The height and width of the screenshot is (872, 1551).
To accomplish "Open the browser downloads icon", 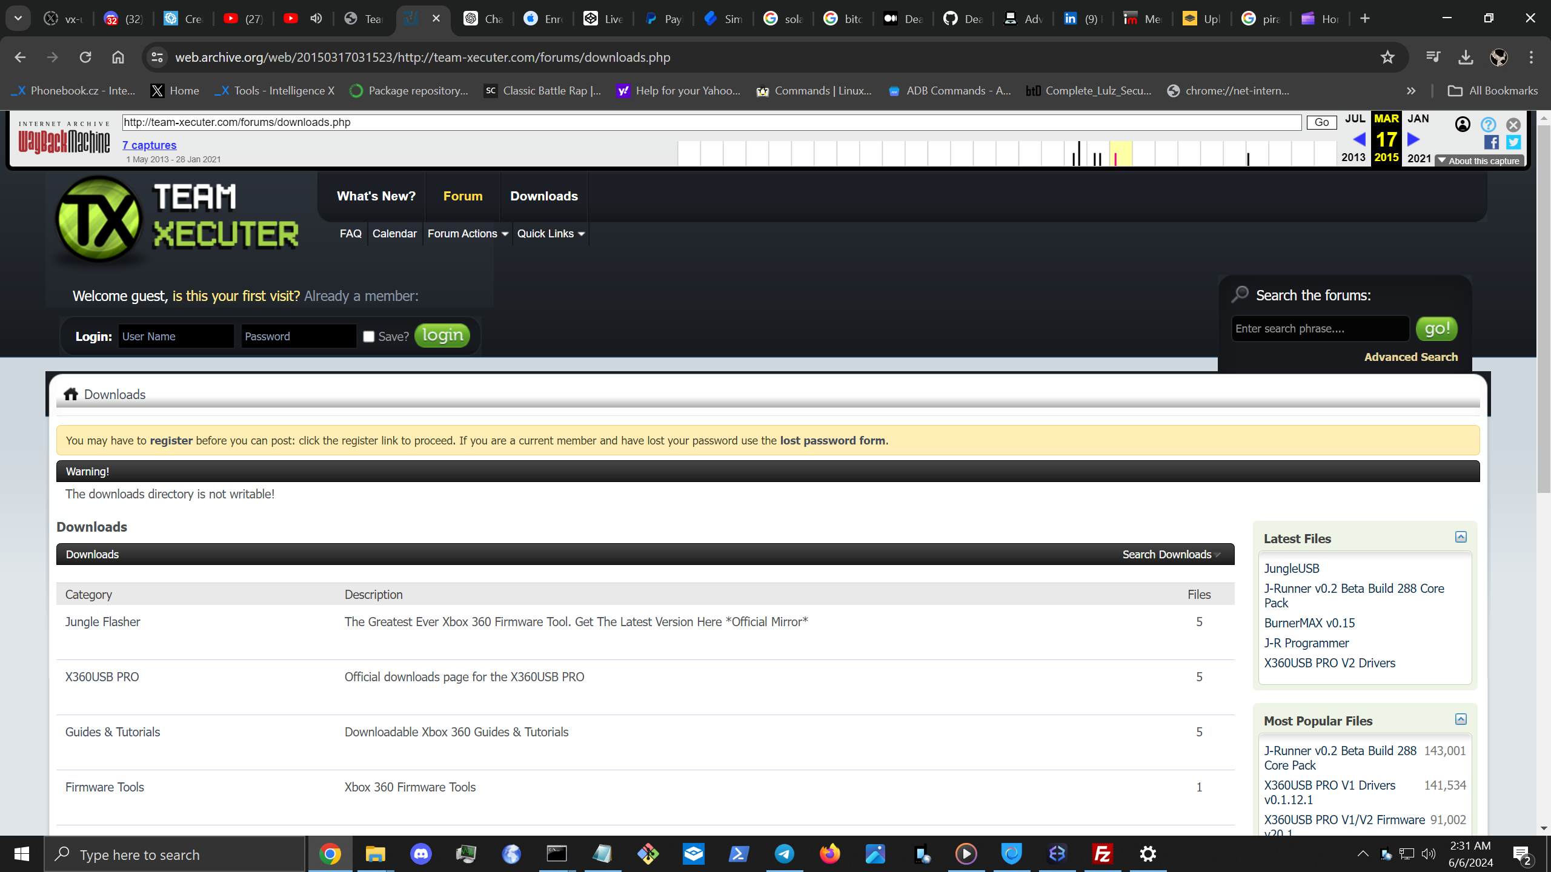I will click(1466, 58).
